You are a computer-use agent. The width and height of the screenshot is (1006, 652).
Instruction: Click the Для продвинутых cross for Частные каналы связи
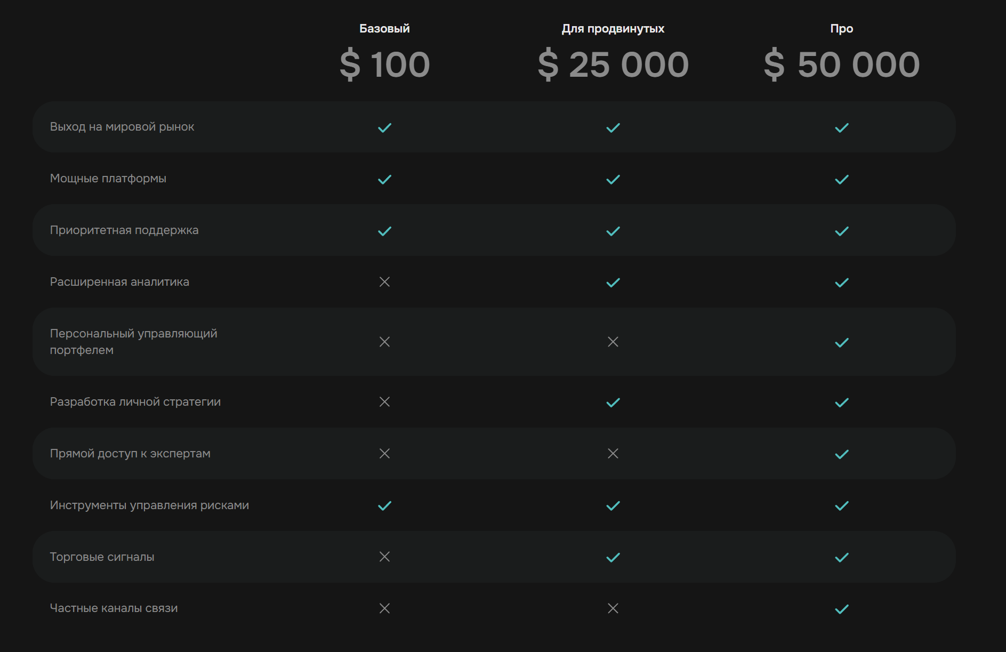click(x=613, y=608)
